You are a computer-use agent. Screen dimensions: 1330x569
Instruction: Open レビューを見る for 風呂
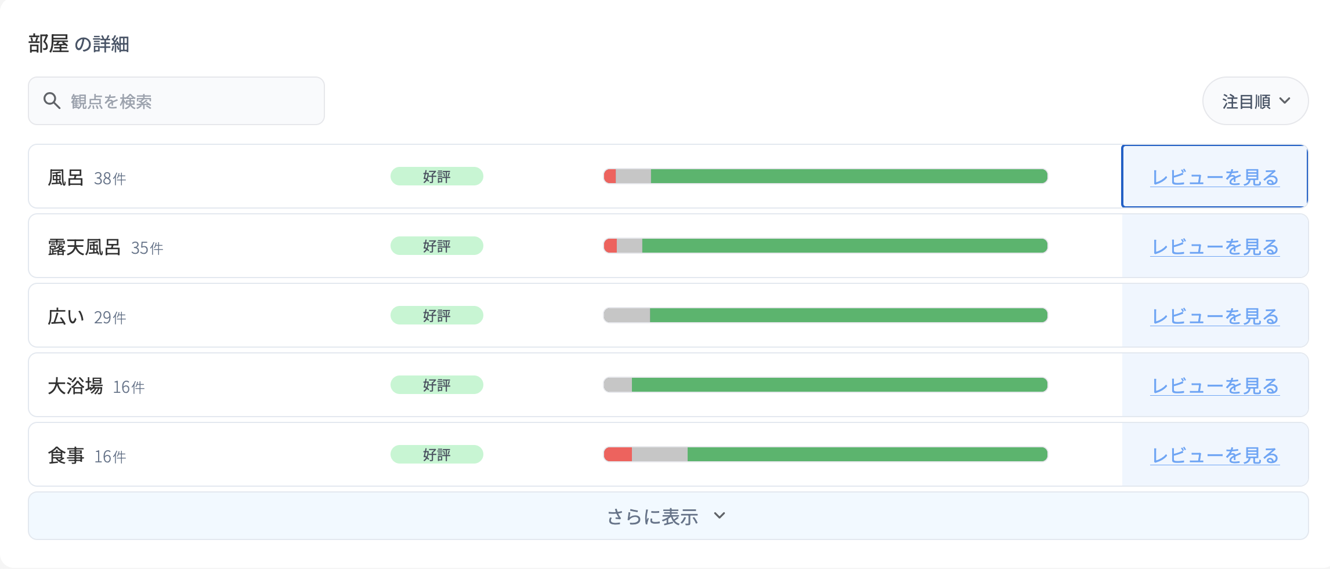tap(1215, 177)
